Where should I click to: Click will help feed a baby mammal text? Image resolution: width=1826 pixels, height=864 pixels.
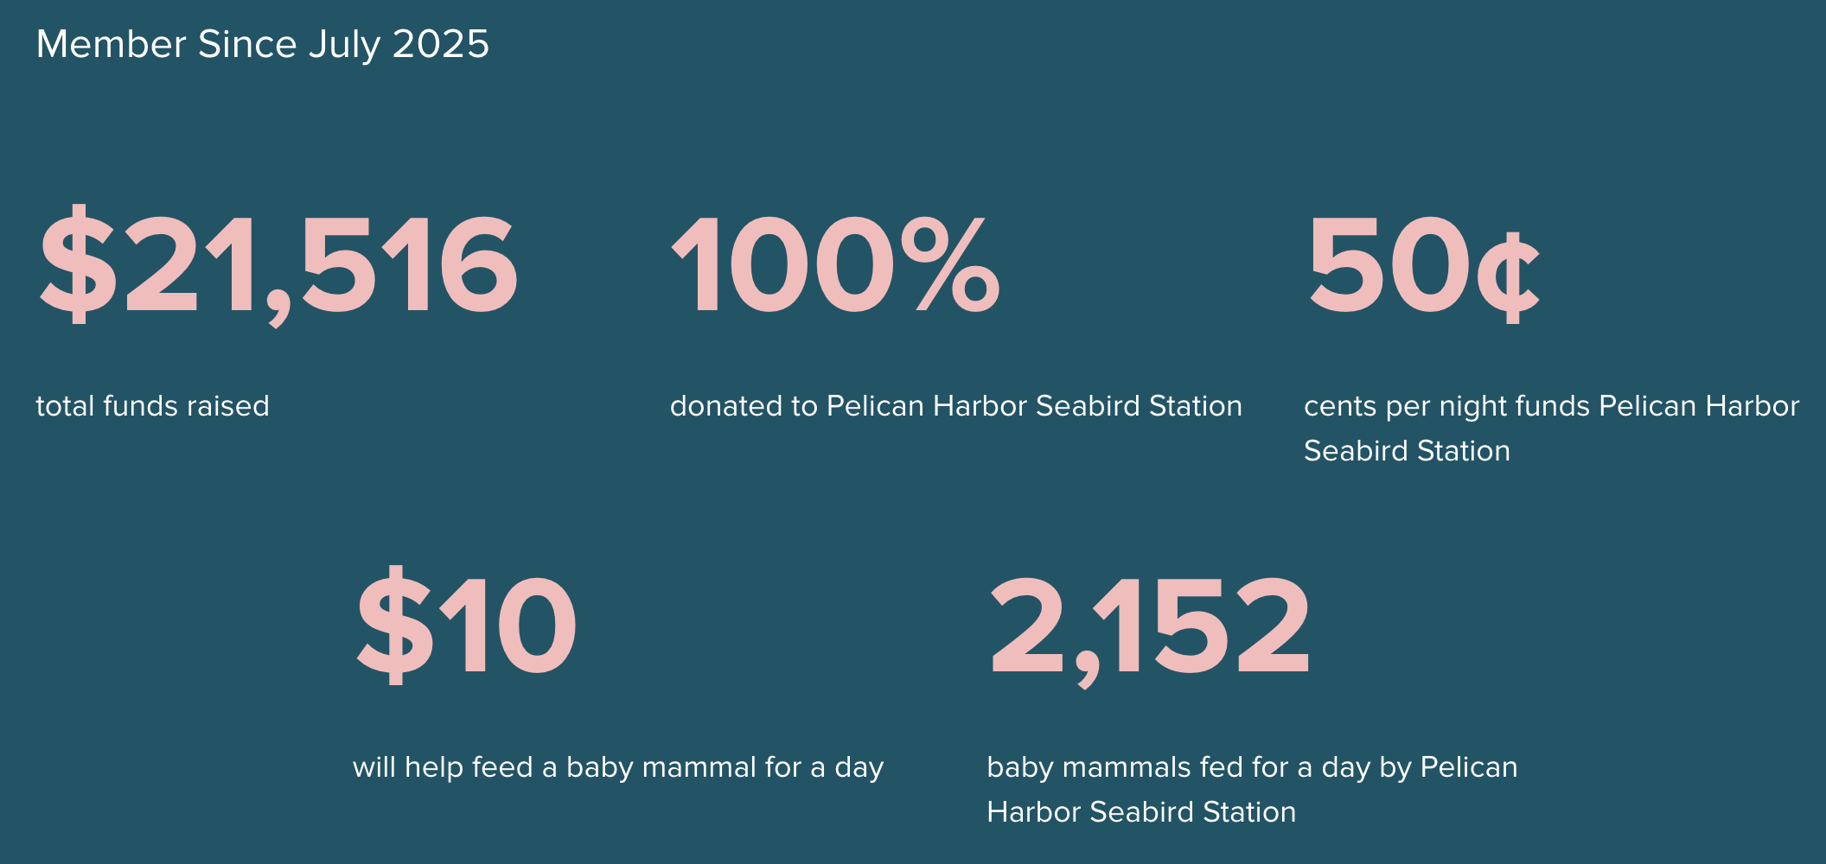pyautogui.click(x=618, y=767)
